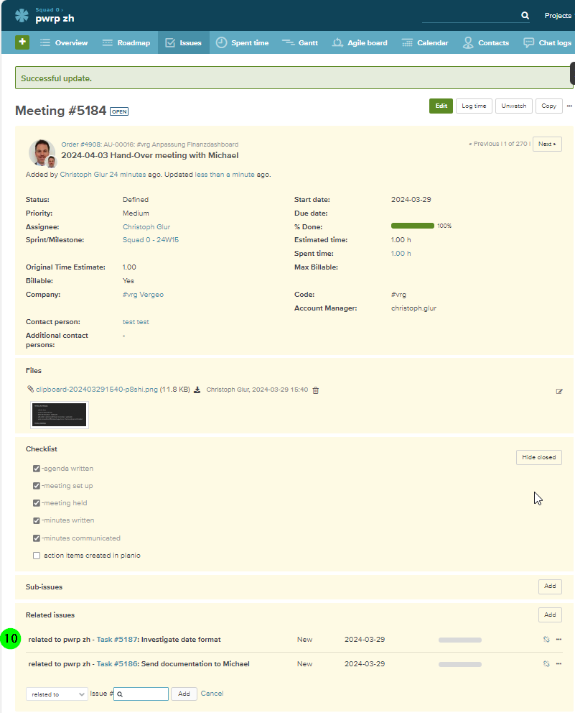Open the Agile board tab
575x713 pixels.
[x=360, y=42]
